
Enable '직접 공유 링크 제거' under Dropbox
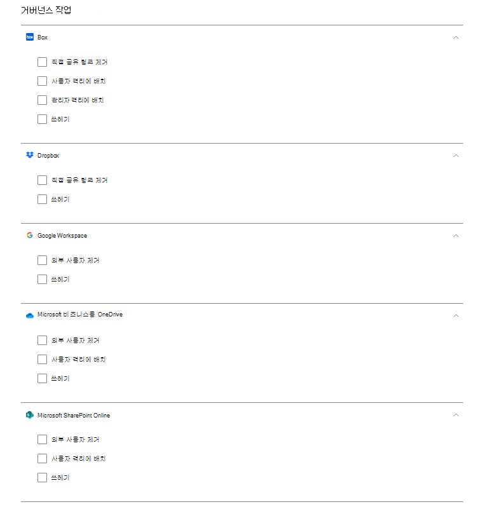43,180
